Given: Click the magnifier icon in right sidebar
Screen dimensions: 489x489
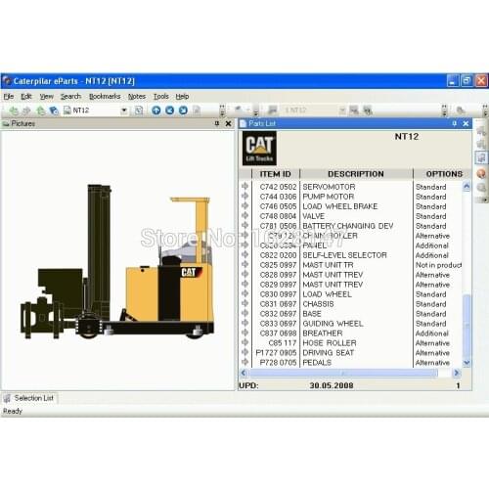Looking at the screenshot, I should (x=481, y=188).
